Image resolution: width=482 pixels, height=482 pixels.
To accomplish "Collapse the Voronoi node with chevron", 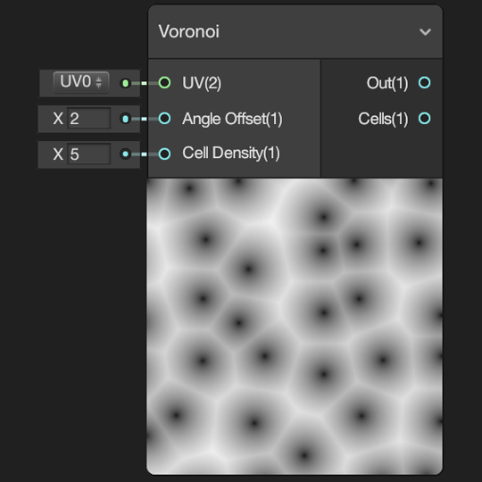I will click(426, 31).
